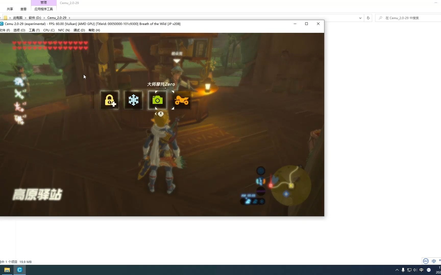Open the address bar history dropdown
The width and height of the screenshot is (441, 275).
(x=360, y=18)
